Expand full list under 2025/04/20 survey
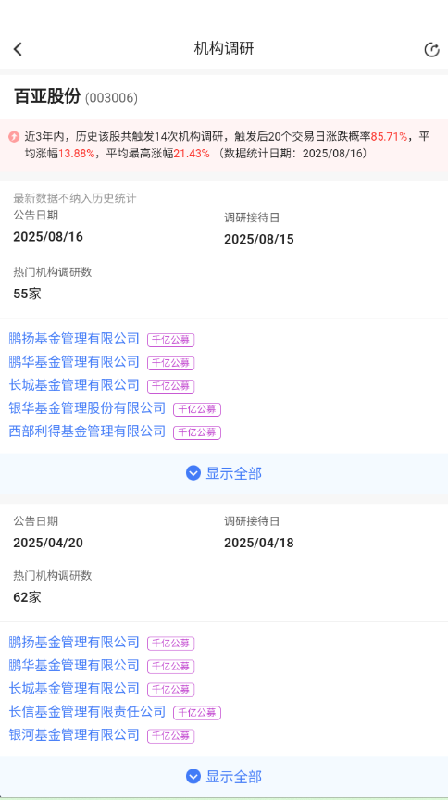This screenshot has height=800, width=448. [x=224, y=777]
